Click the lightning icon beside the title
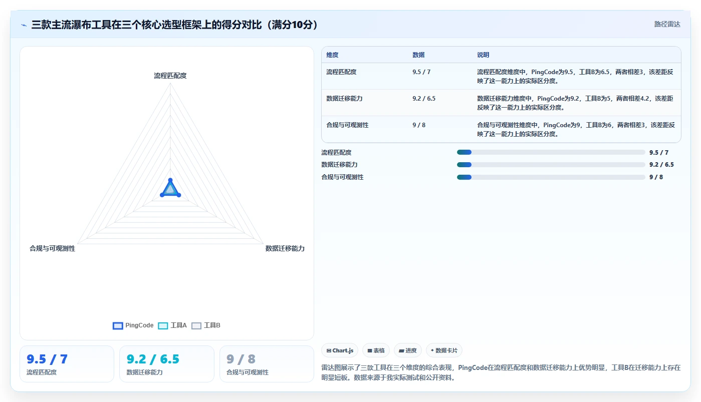Viewport: 701px width, 402px height. [24, 25]
